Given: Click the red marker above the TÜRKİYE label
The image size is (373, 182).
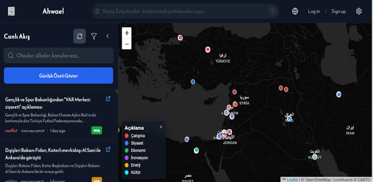Looking at the screenshot, I should point(207,49).
